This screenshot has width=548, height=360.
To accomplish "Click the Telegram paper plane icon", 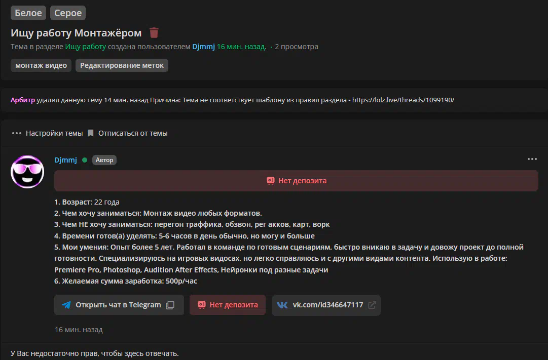I will coord(66,305).
